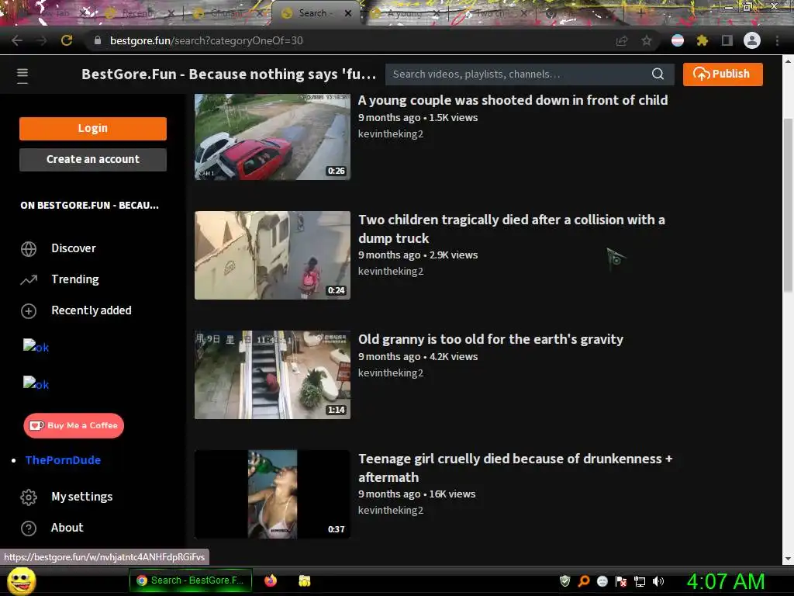This screenshot has width=794, height=596.
Task: Open the 'Two children tragically died' video title
Action: click(512, 229)
